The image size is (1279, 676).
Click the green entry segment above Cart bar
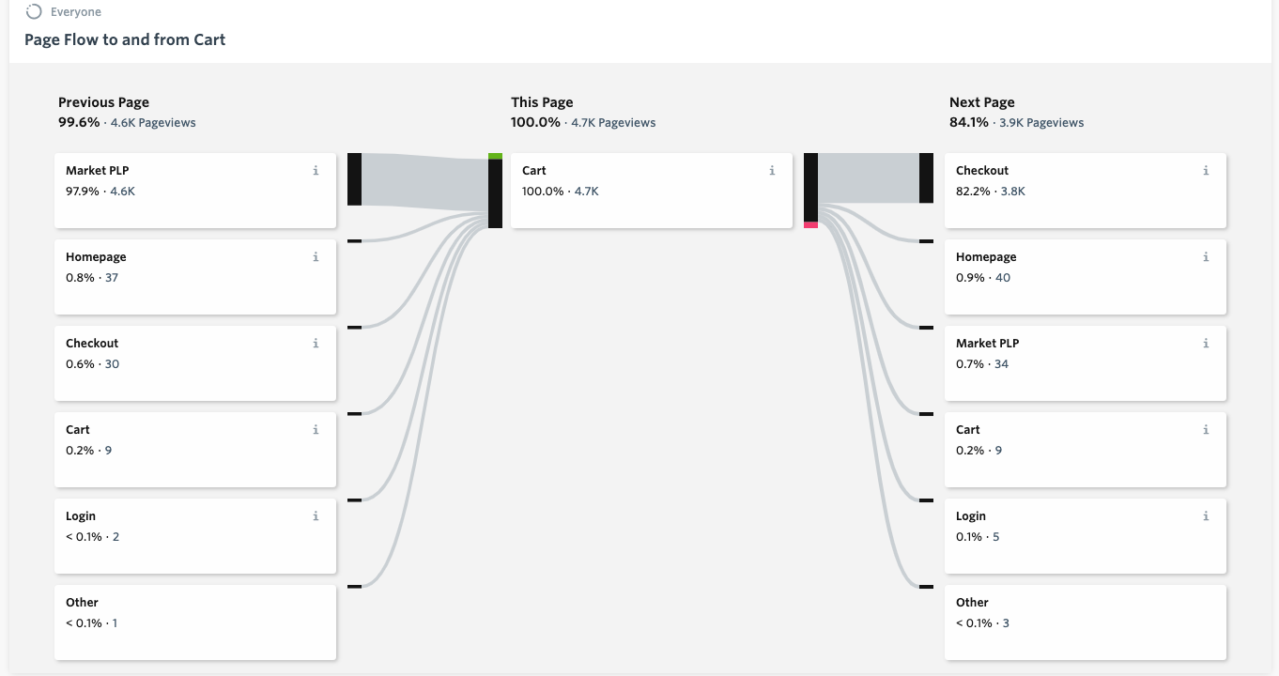click(495, 156)
